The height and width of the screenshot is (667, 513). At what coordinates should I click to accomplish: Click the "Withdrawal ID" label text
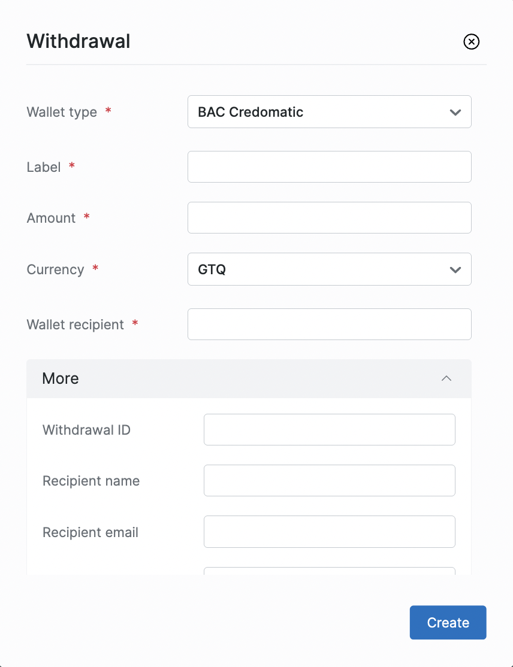86,430
